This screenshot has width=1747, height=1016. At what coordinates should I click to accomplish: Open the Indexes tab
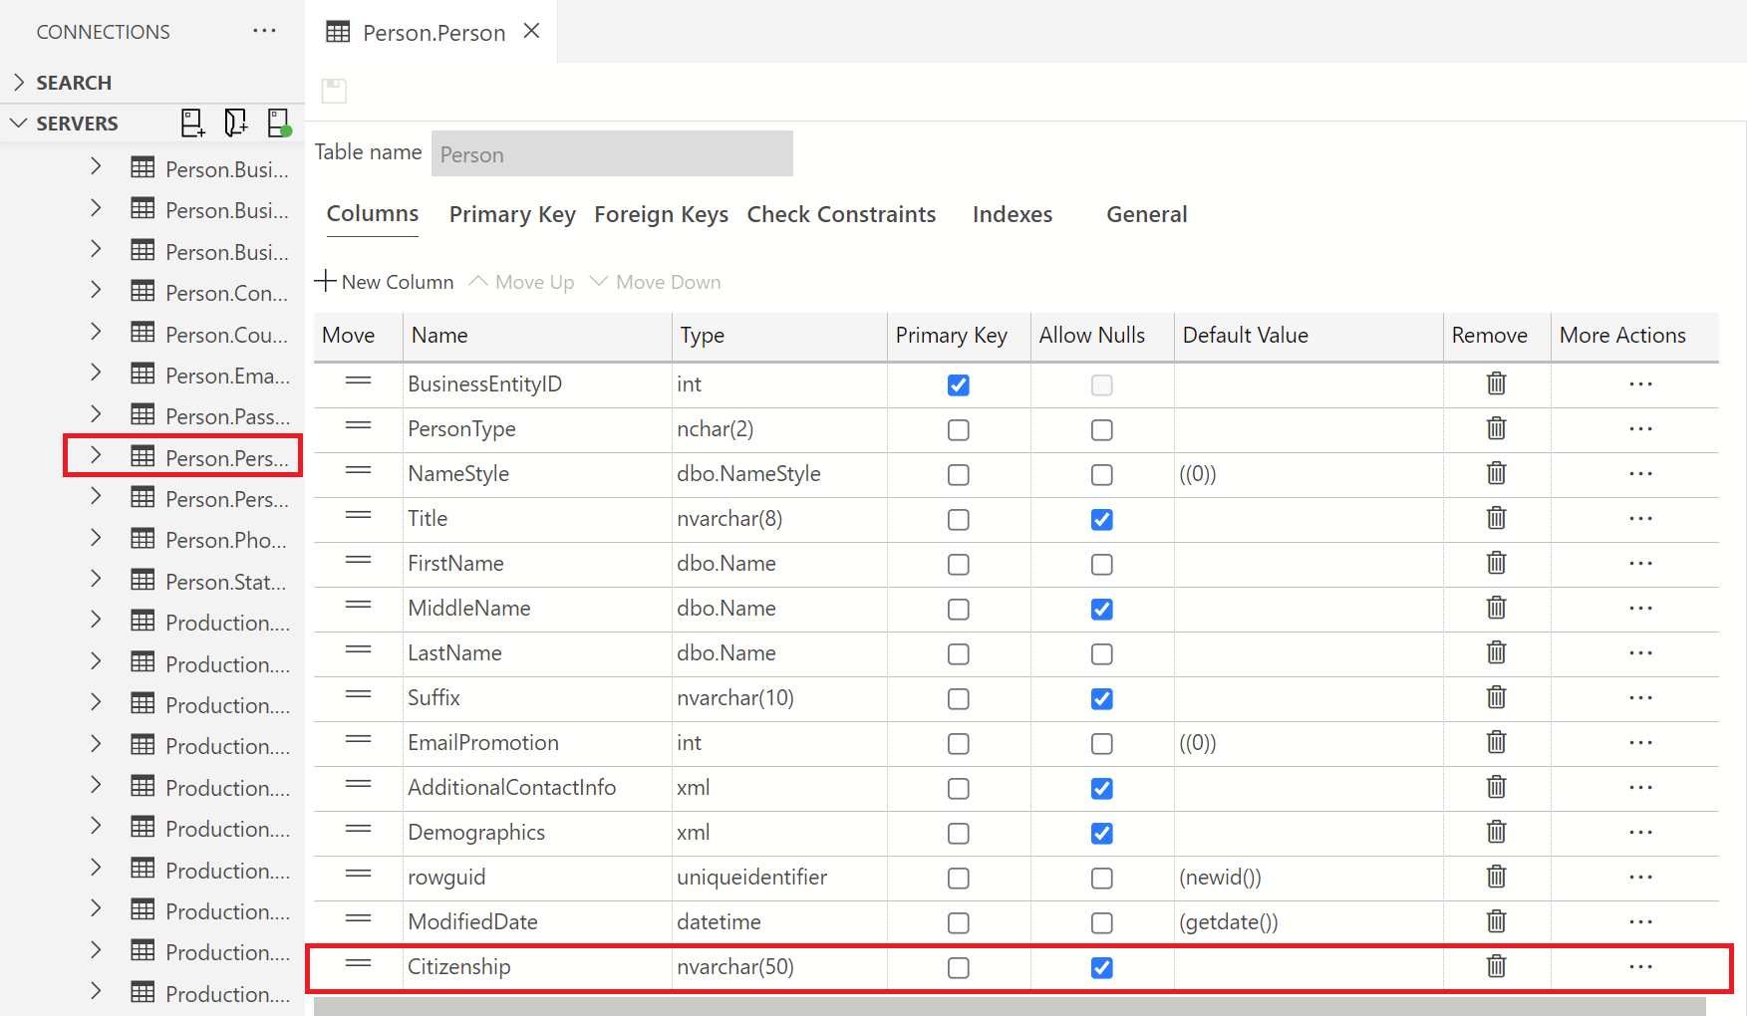coord(1012,214)
